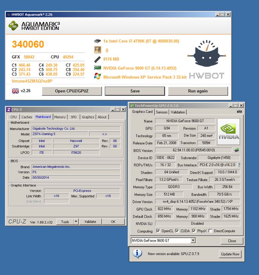Viewport: 259px width, 275px height.
Task: Click the HWBOT robot mascot logo
Action: point(207,54)
